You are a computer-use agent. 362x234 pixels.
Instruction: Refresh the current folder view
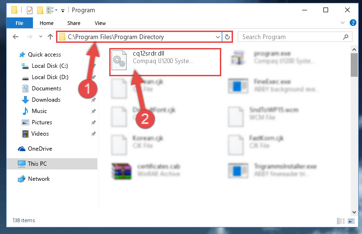pyautogui.click(x=227, y=37)
